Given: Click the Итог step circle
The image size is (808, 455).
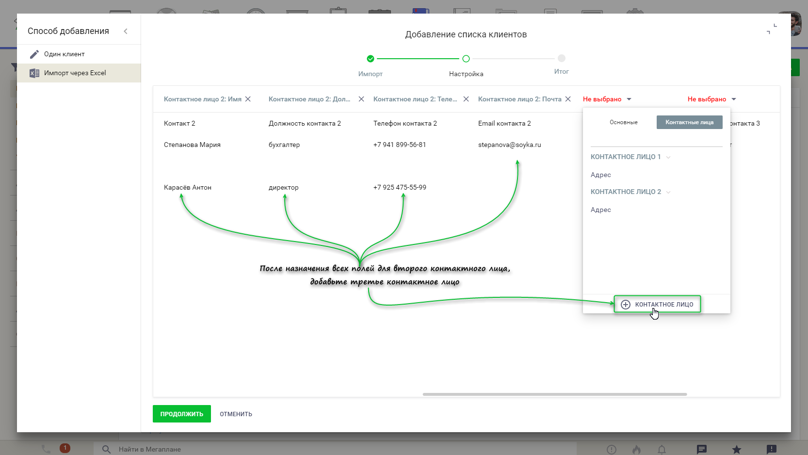Looking at the screenshot, I should [x=562, y=58].
